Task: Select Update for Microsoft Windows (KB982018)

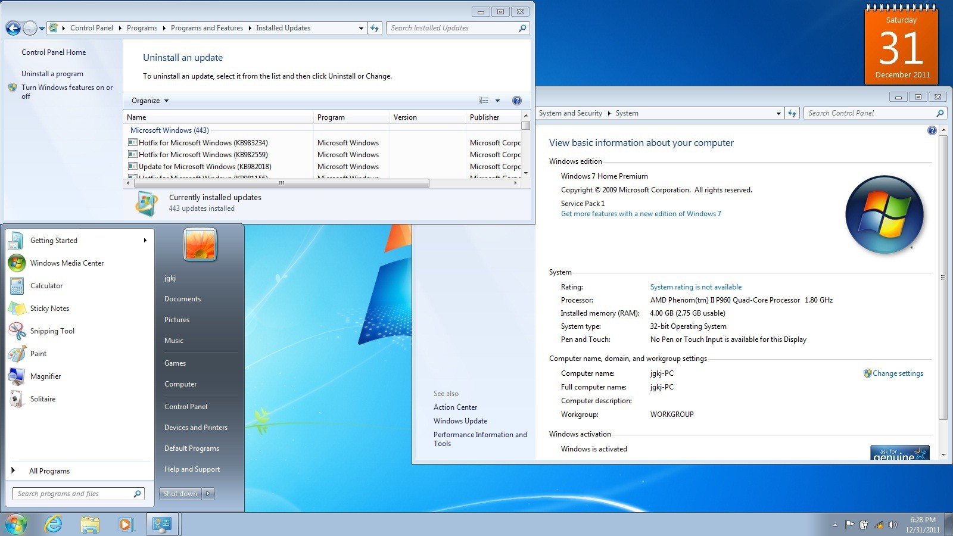Action: pyautogui.click(x=205, y=167)
